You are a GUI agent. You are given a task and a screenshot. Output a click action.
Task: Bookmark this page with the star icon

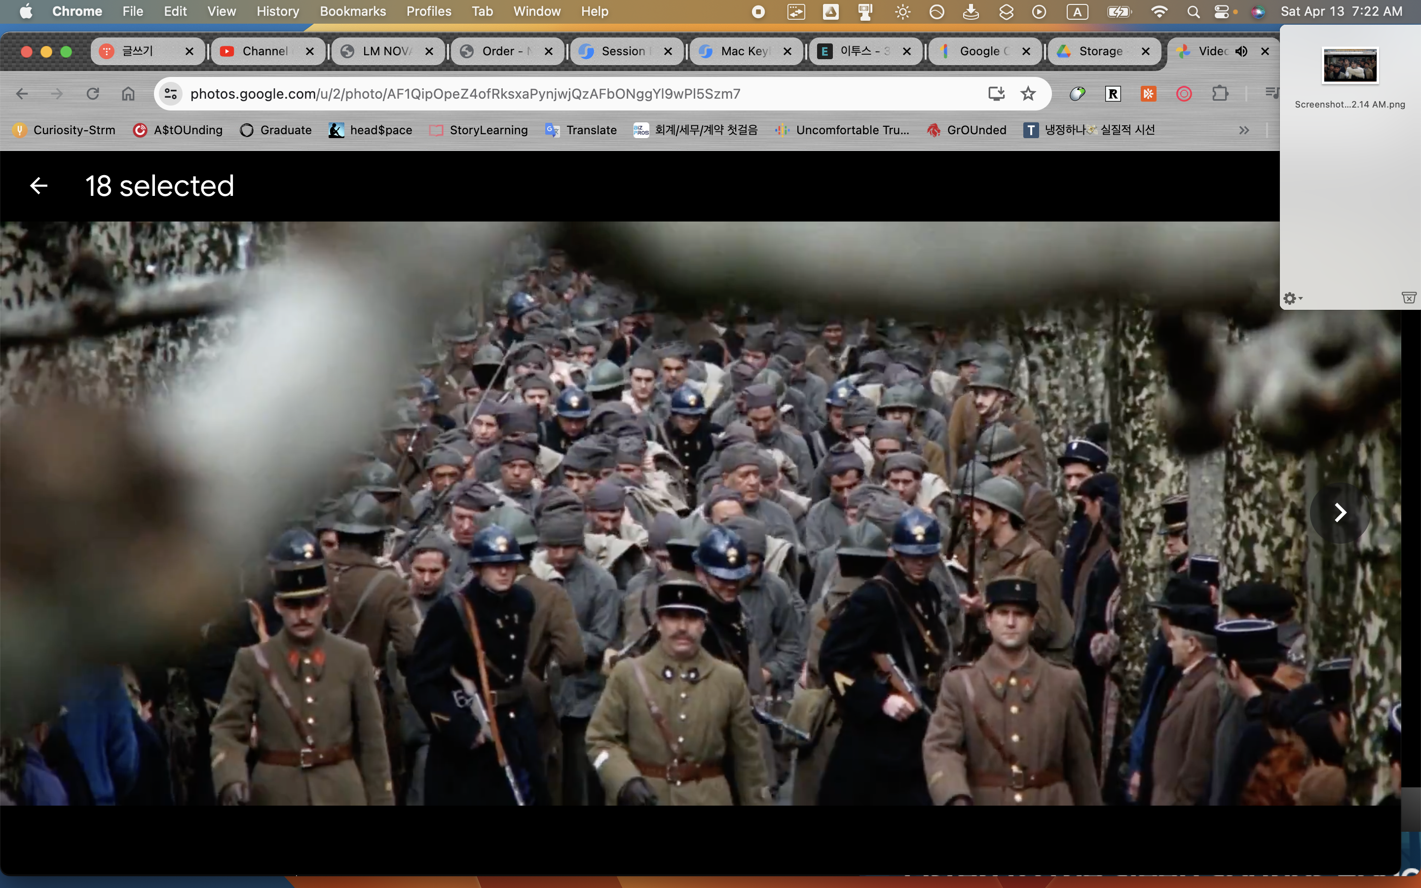click(x=1028, y=94)
